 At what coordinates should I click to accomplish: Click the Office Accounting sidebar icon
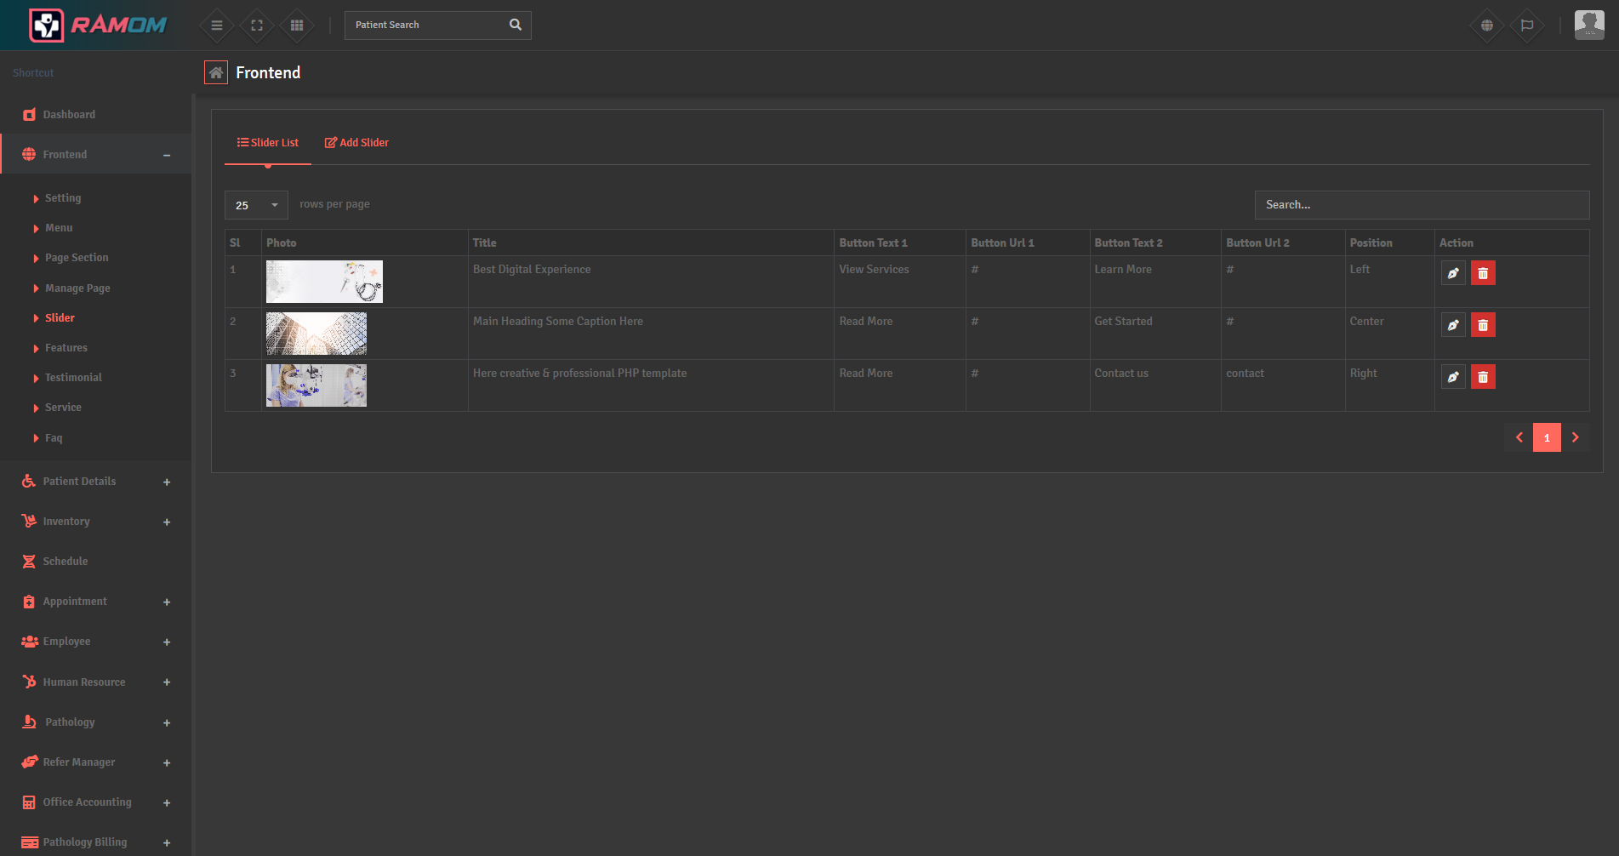tap(30, 802)
